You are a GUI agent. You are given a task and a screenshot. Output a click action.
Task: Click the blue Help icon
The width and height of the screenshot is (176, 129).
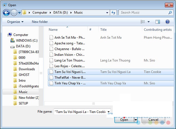[167, 22]
